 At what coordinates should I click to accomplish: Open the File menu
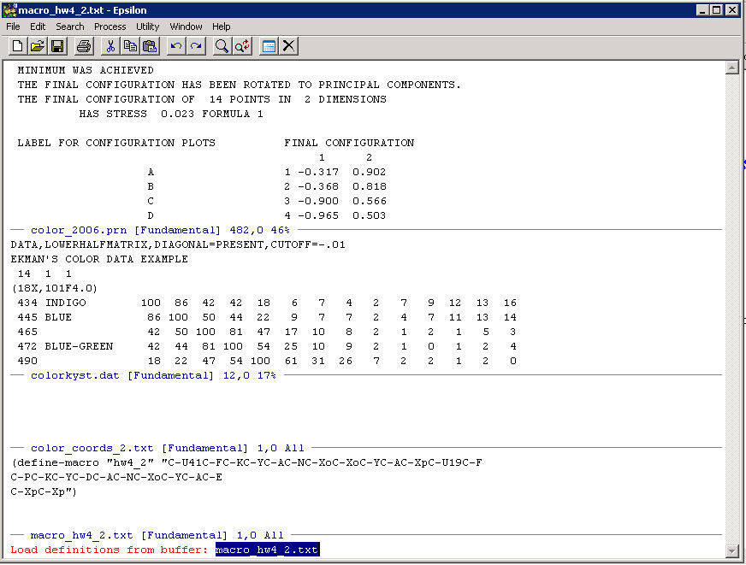(13, 26)
